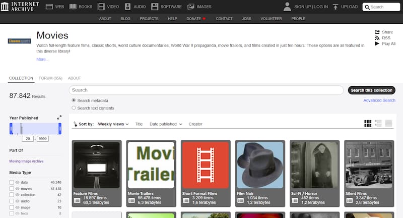Open the BLOG menu item
Viewport: 403px width, 218px height.
[125, 19]
